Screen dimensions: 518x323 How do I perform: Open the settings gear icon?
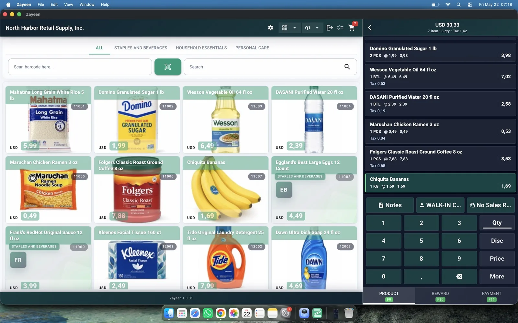[x=270, y=28]
